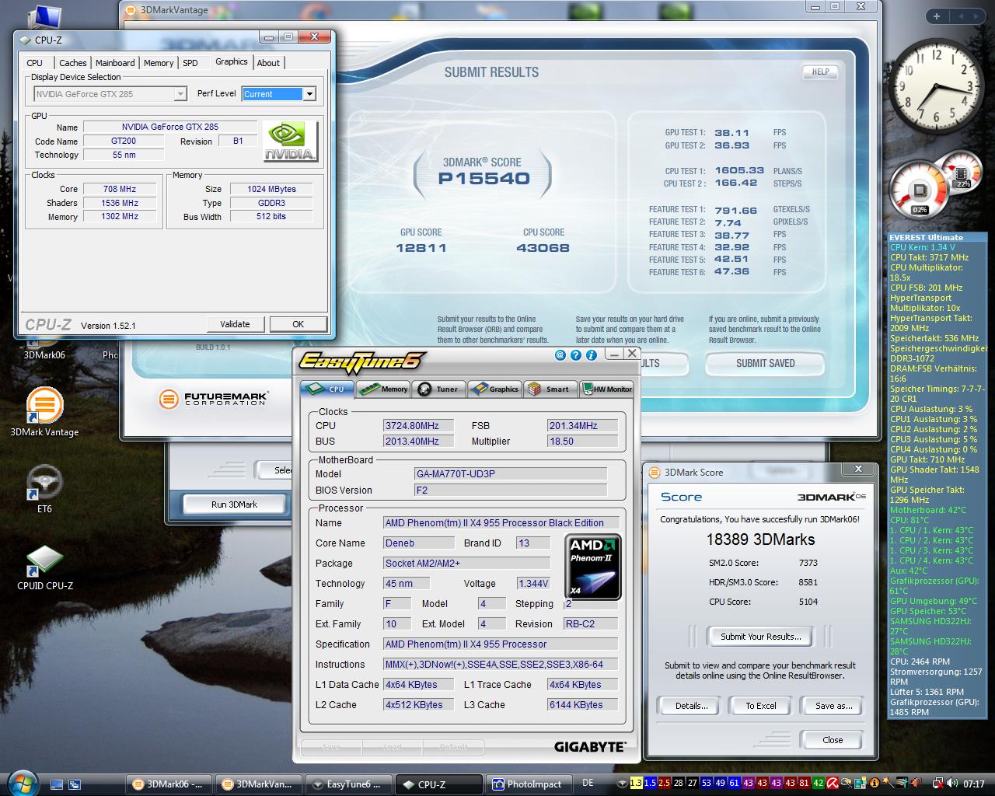Click the Help button in 3DMark Vantage
The image size is (995, 796).
tap(820, 72)
